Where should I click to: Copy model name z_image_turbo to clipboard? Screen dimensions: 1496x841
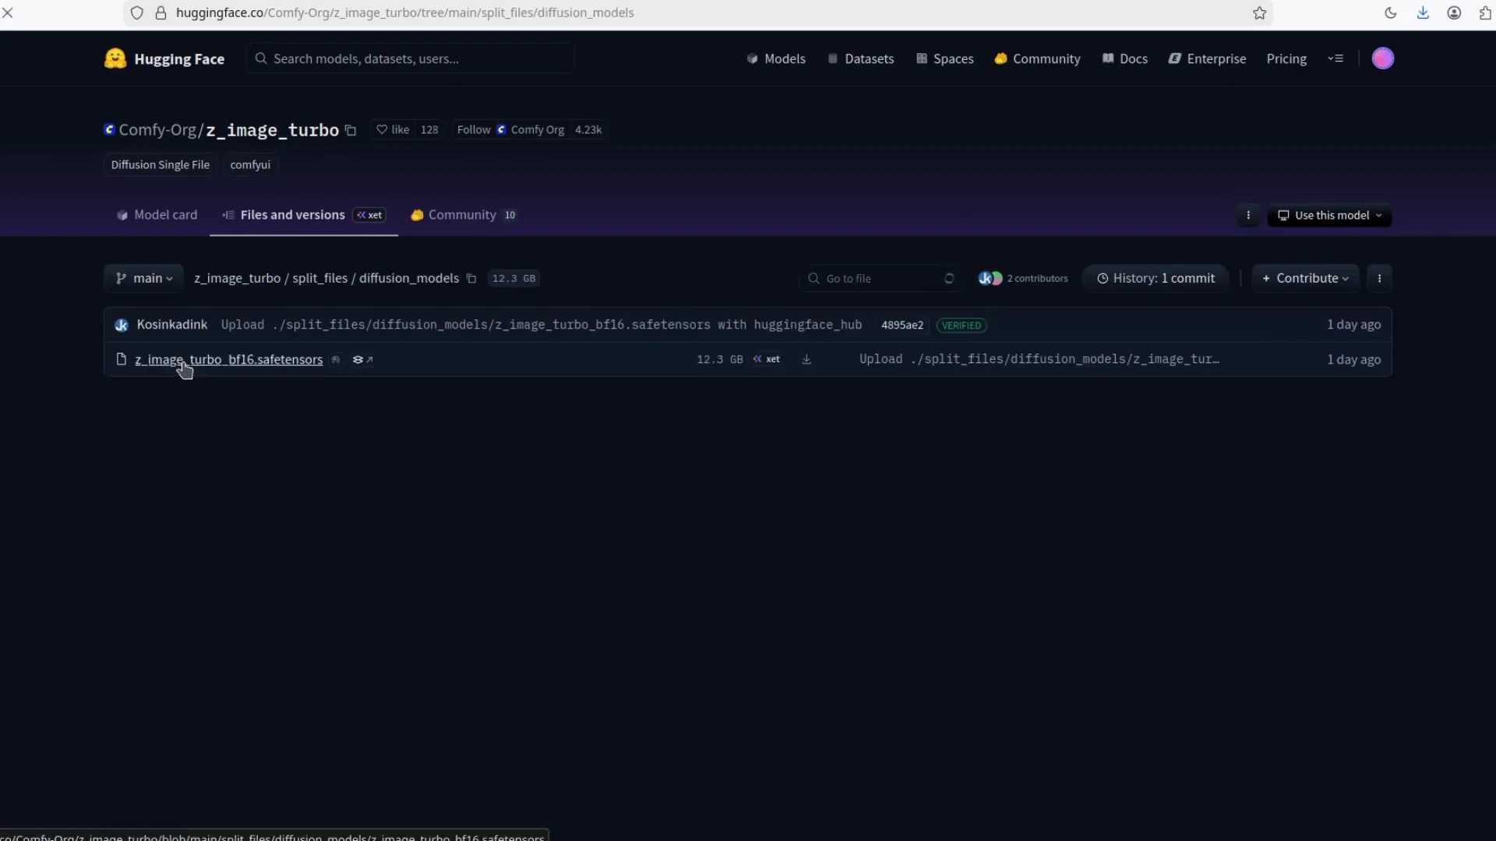click(351, 131)
